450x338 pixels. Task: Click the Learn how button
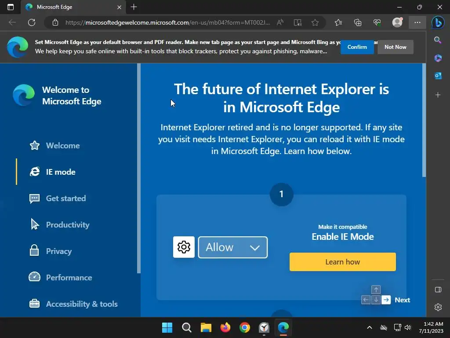[343, 262]
